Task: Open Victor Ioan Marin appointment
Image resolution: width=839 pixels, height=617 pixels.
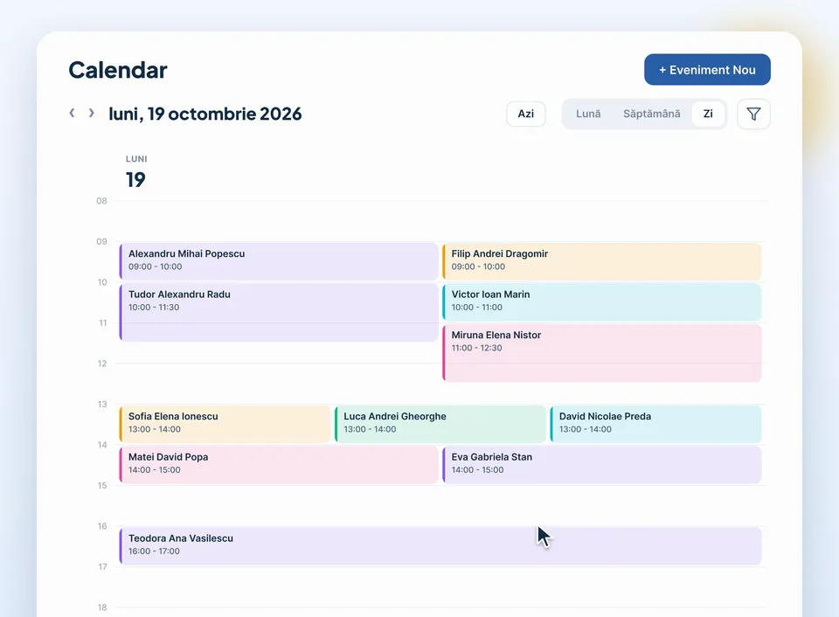Action: point(601,302)
